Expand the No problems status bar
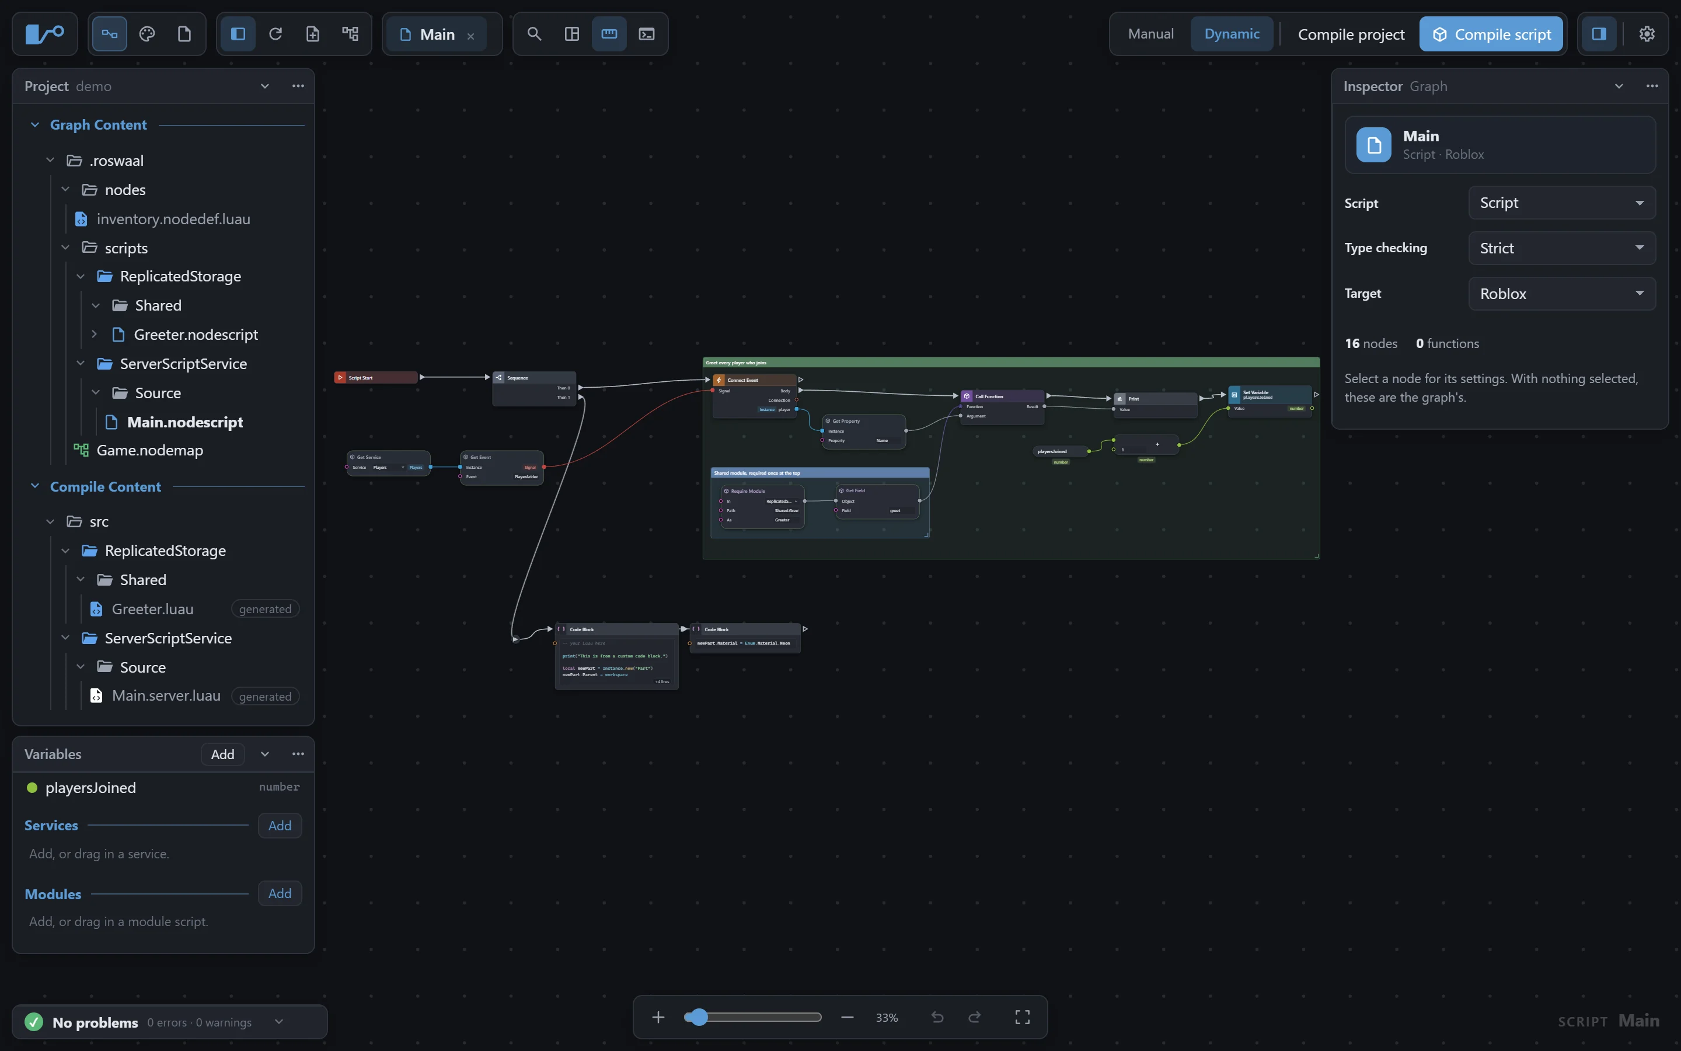Screen dimensions: 1681x1051 pyautogui.click(x=279, y=1022)
